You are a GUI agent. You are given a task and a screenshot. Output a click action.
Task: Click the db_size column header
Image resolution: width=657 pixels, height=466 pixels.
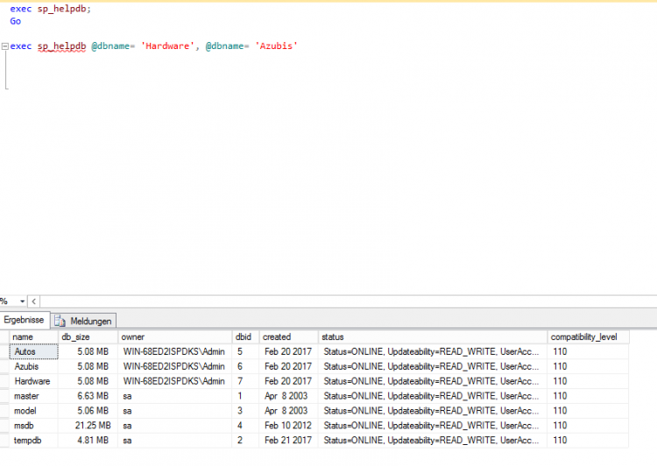(x=88, y=337)
